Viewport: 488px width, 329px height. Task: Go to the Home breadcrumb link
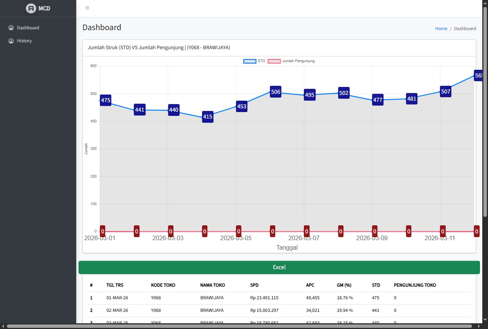(441, 29)
